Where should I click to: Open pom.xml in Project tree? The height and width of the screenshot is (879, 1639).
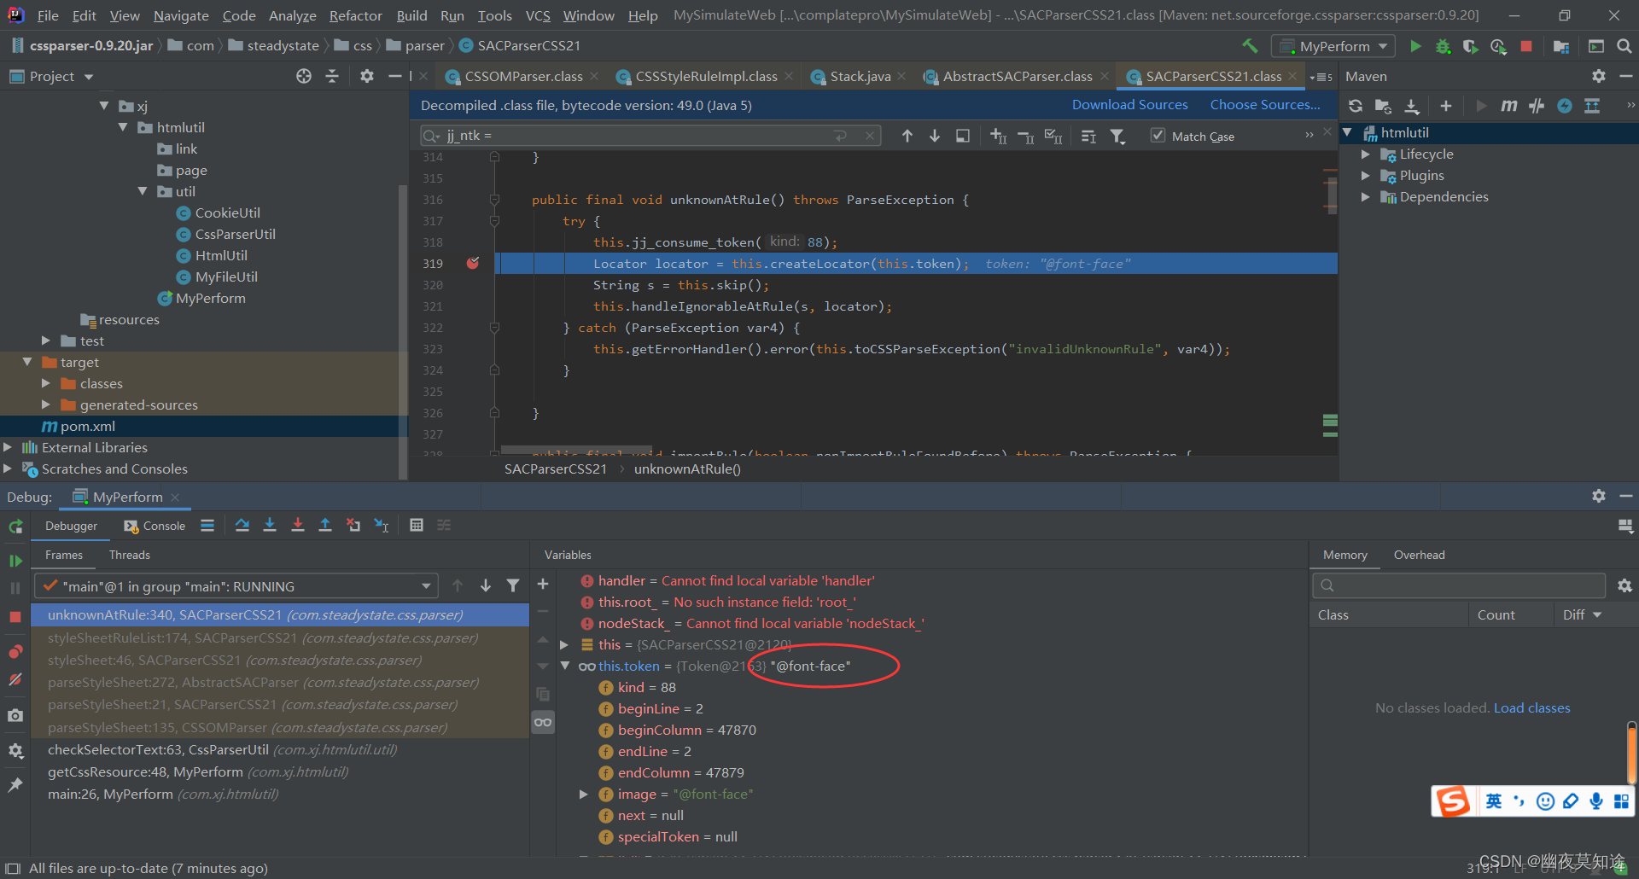click(x=87, y=426)
